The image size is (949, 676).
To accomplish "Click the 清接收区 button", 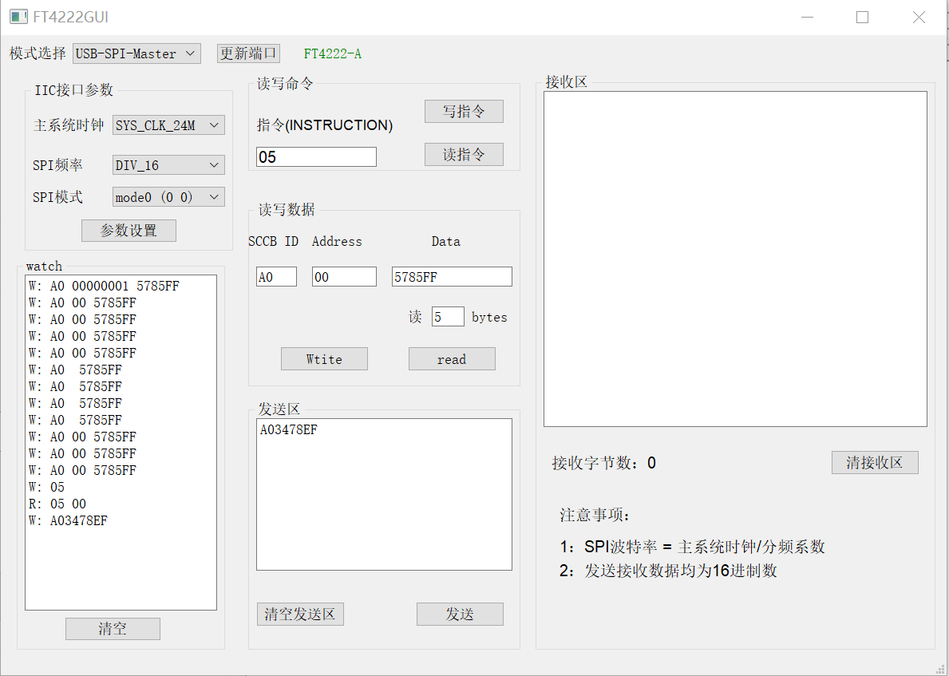I will [x=875, y=462].
